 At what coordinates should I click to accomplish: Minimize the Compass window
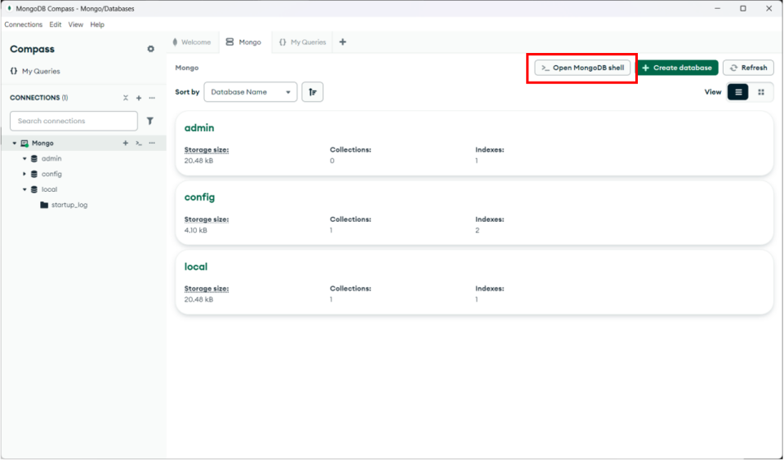click(x=718, y=8)
